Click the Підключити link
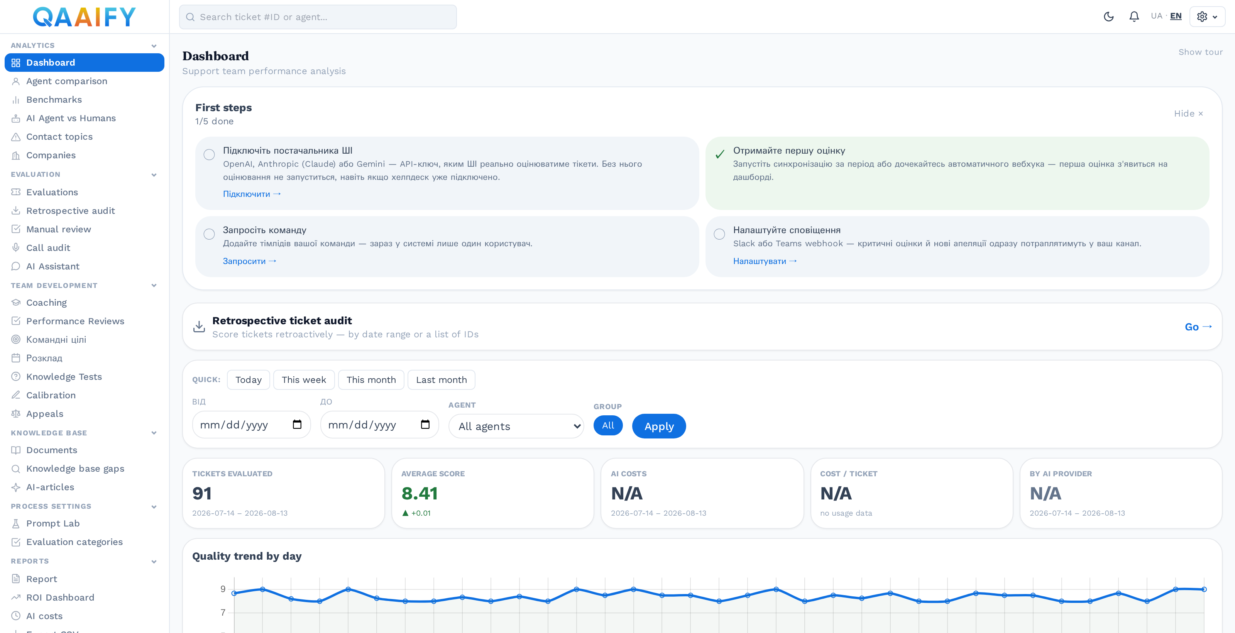This screenshot has width=1235, height=633. click(252, 194)
